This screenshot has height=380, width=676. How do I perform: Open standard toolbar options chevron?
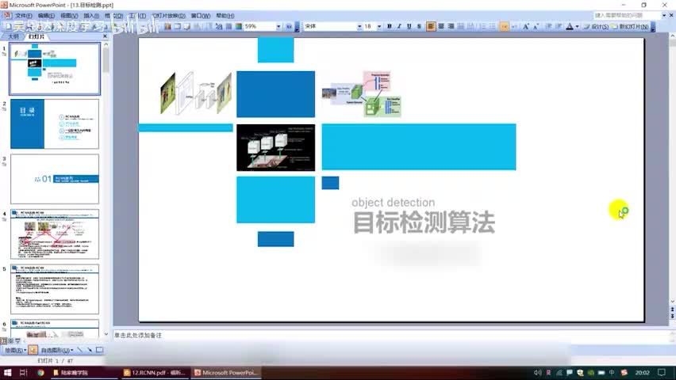pyautogui.click(x=297, y=27)
